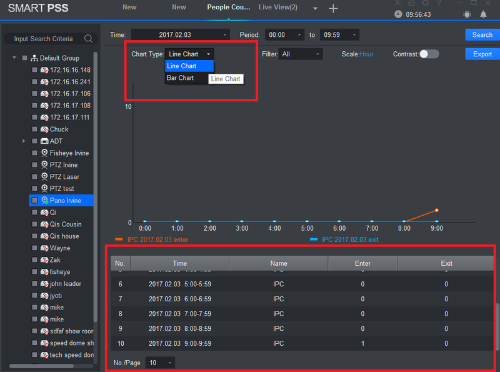Open the alarm bell notifications icon
The height and width of the screenshot is (372, 500).
pyautogui.click(x=483, y=14)
